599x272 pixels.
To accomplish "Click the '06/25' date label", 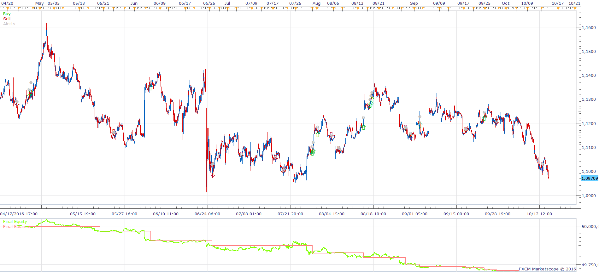I will point(209,3).
